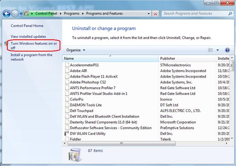
Task: Open the Organize menu
Action: (76, 50)
